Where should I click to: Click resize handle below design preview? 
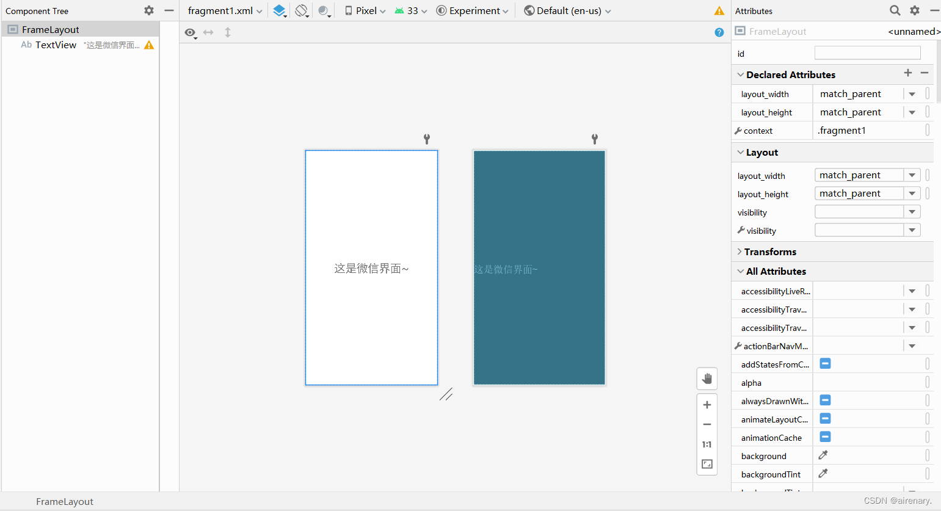(x=446, y=394)
